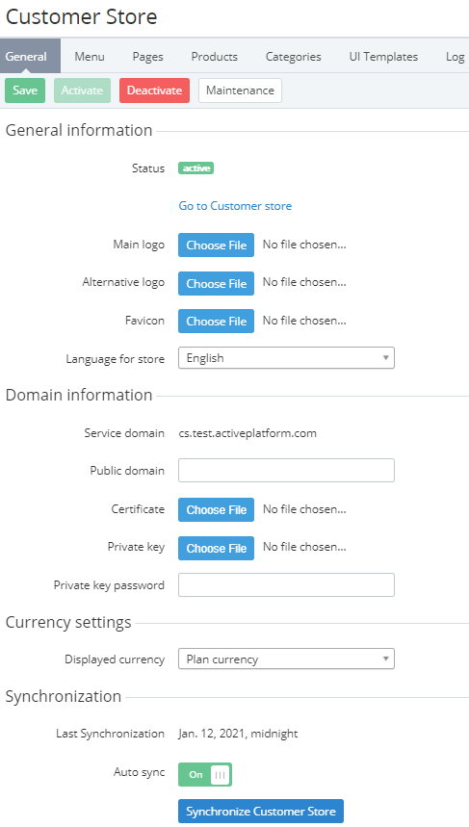Go to the Products tab
The height and width of the screenshot is (827, 469).
214,57
